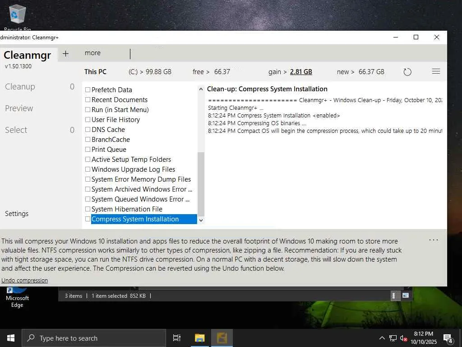Open Select in the left sidebar
Image resolution: width=462 pixels, height=347 pixels.
tap(16, 130)
